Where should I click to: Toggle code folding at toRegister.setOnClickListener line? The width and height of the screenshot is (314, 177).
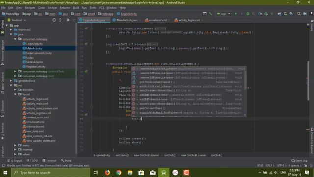click(92, 29)
